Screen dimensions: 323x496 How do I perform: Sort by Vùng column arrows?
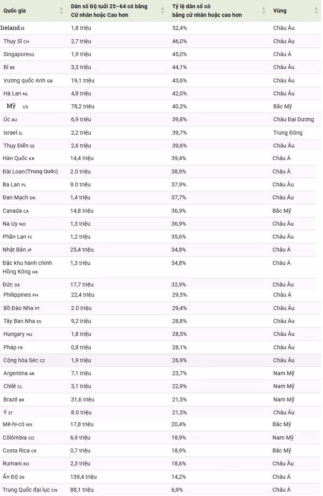click(316, 11)
